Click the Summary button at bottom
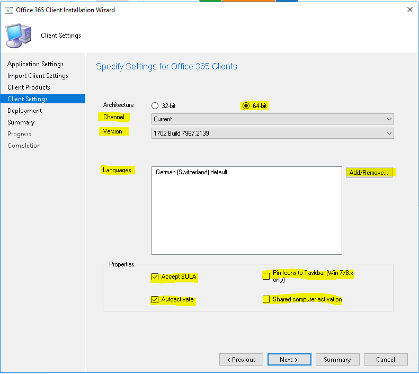419x374 pixels. coord(337,360)
